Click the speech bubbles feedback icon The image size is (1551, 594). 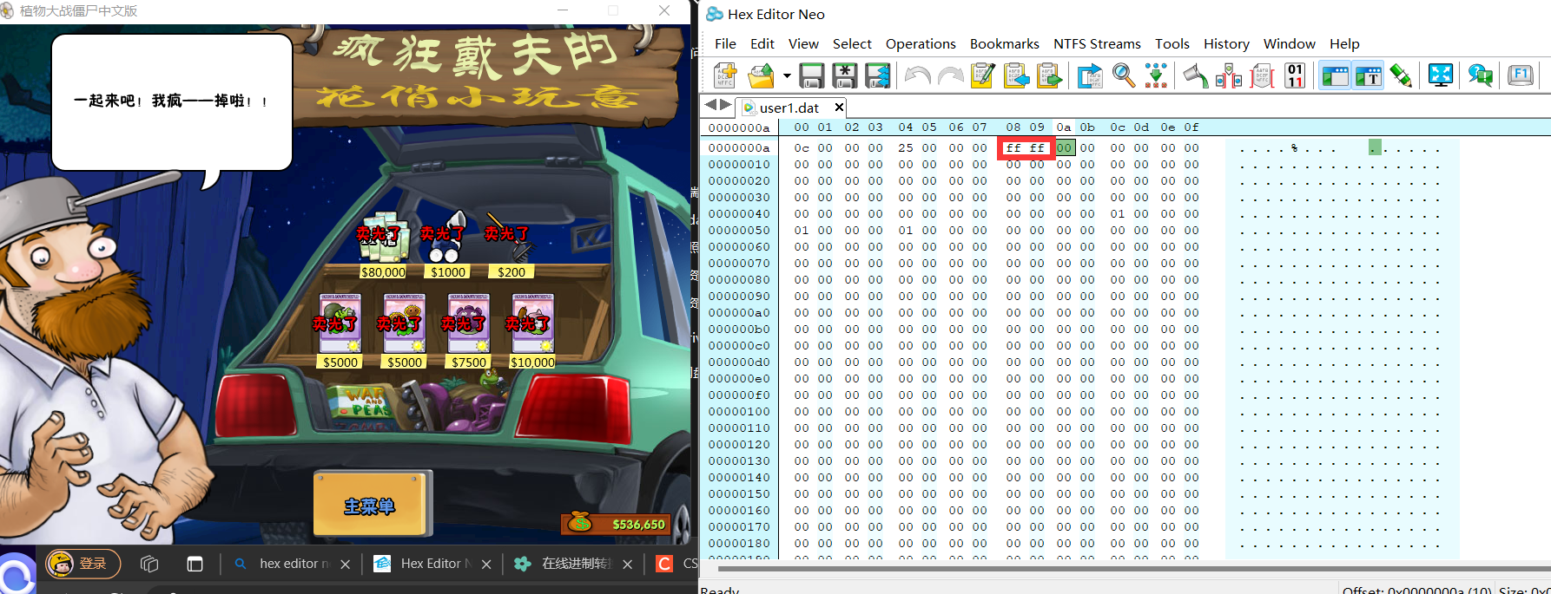tap(1481, 76)
